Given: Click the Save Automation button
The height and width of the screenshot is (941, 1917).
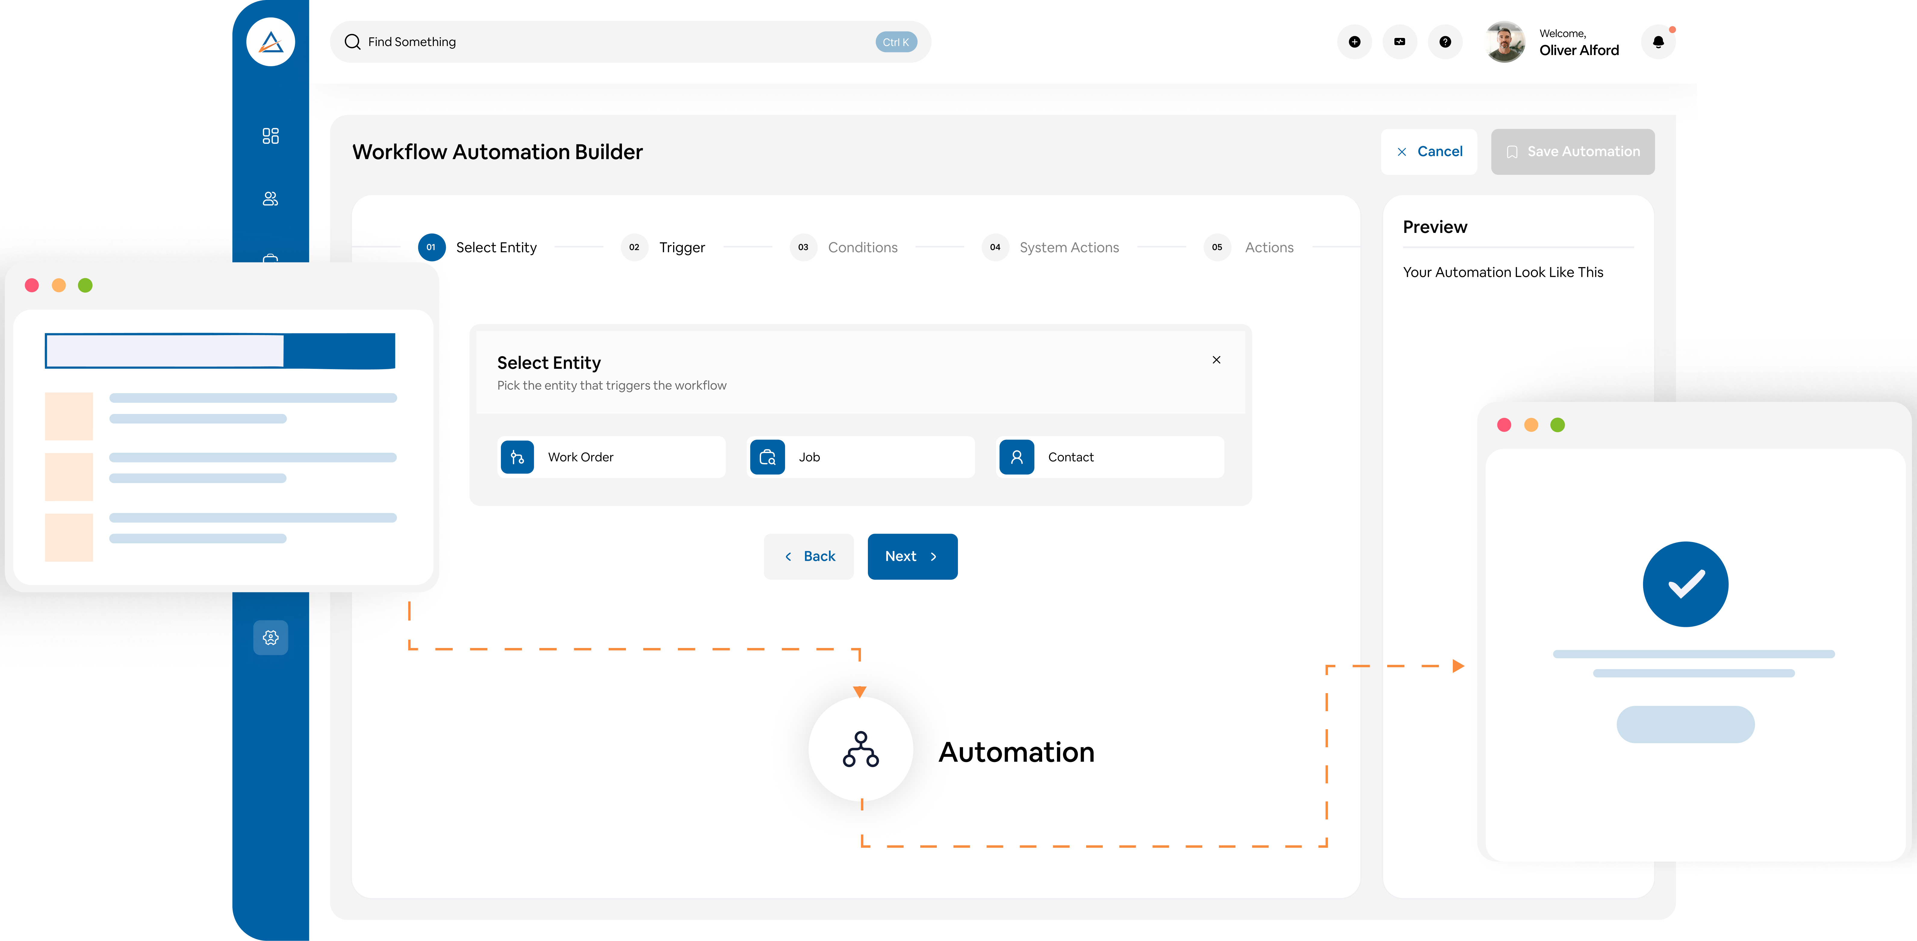Looking at the screenshot, I should pos(1573,152).
